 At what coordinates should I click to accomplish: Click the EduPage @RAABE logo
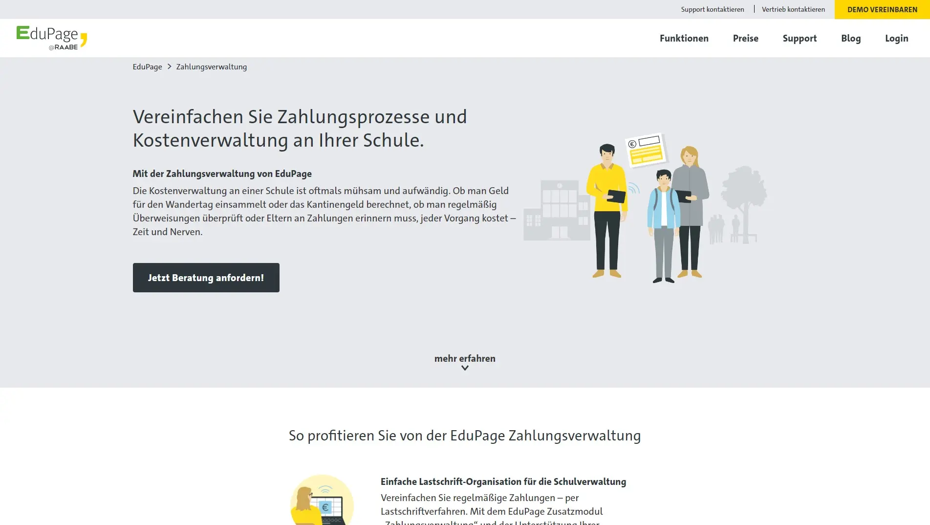(x=52, y=38)
